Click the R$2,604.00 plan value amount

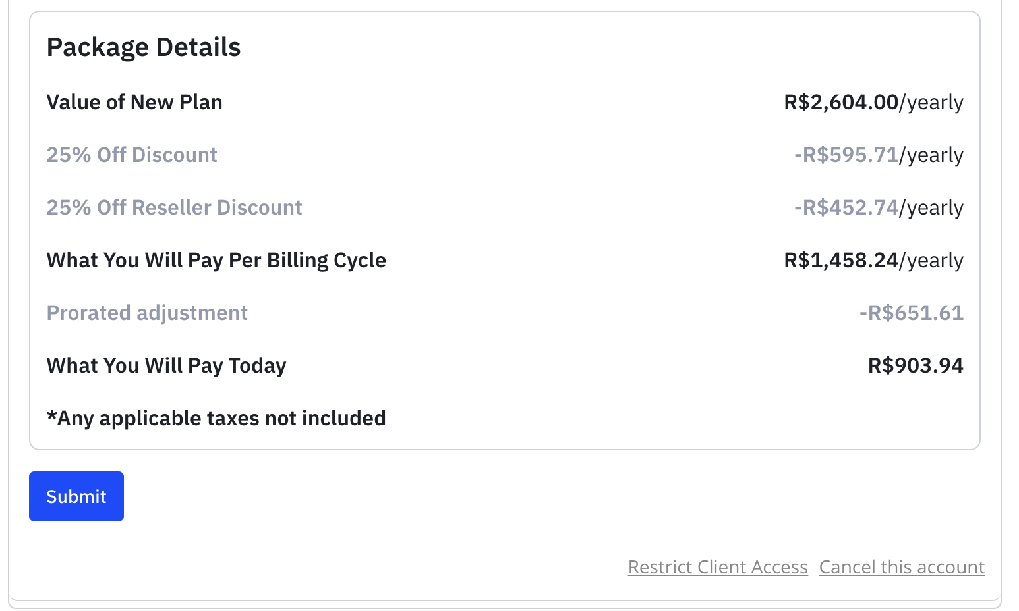[x=841, y=102]
